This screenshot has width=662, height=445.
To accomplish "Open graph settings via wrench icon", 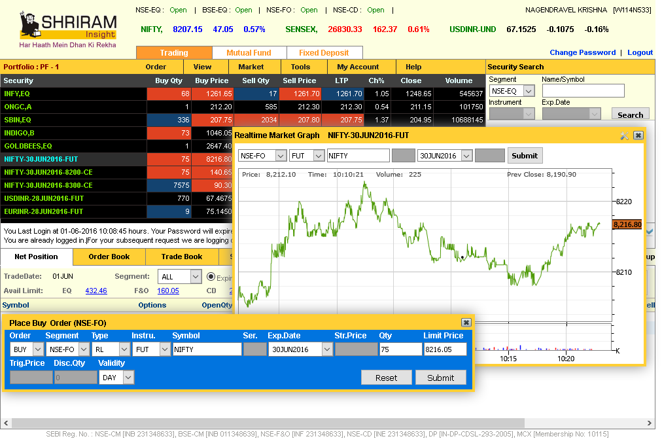I will coord(624,135).
